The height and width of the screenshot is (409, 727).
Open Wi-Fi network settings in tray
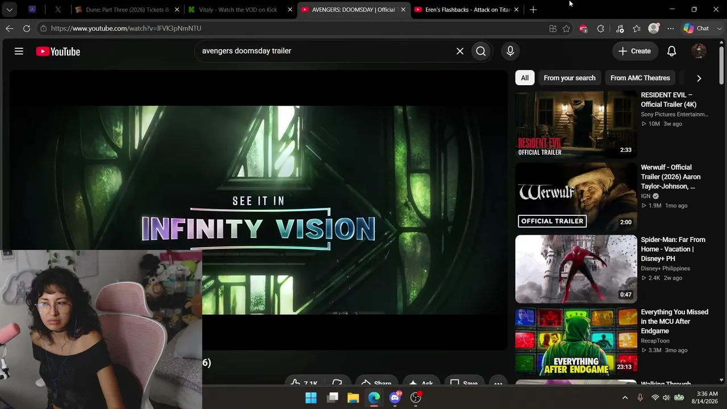(x=655, y=398)
